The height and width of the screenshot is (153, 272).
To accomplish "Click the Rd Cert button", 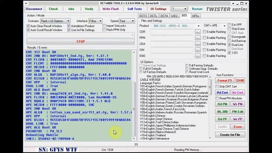I will pyautogui.click(x=222, y=93).
